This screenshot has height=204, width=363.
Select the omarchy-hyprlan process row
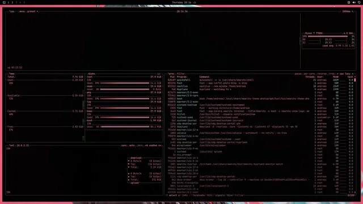(x=261, y=164)
